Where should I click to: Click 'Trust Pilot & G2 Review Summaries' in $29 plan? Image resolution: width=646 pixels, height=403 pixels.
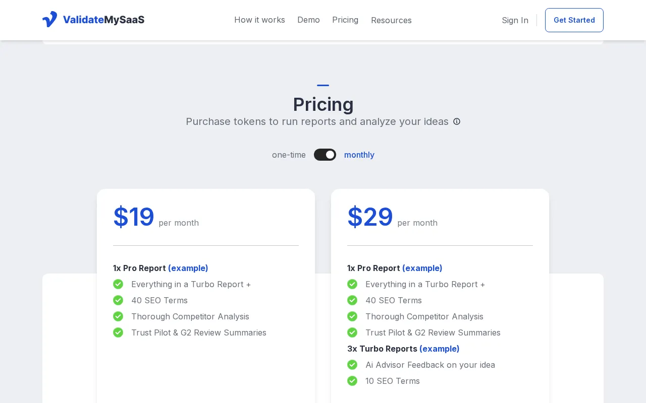(x=433, y=332)
